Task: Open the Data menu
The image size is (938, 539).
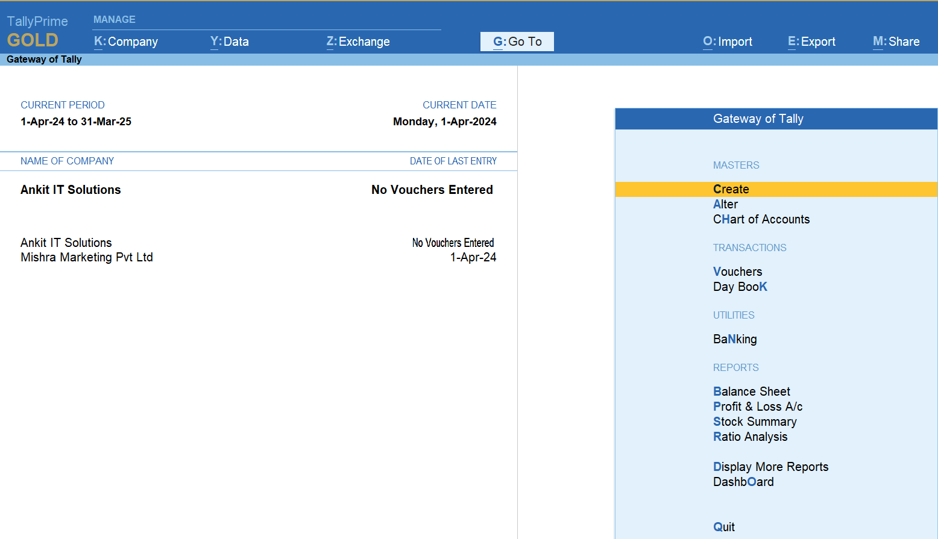Action: click(x=230, y=42)
